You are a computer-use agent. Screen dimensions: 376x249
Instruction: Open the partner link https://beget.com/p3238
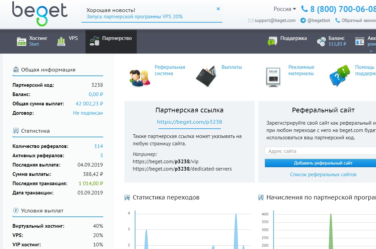click(x=189, y=122)
